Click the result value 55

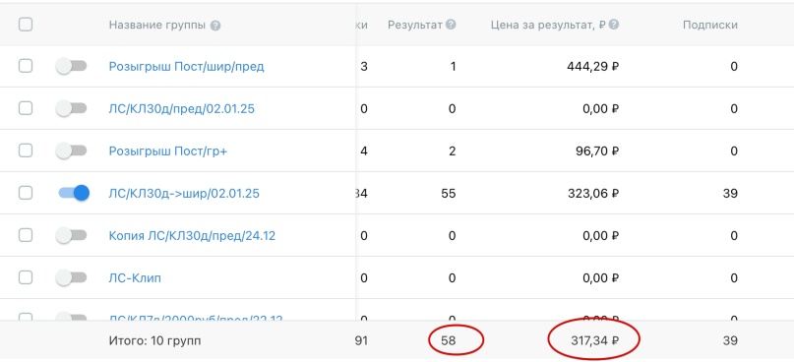point(448,193)
